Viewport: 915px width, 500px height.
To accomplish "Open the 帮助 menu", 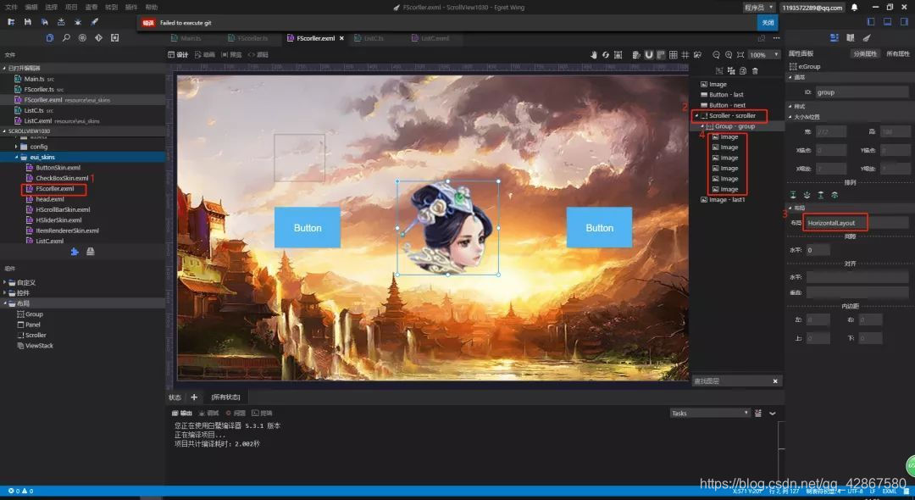I will point(152,8).
